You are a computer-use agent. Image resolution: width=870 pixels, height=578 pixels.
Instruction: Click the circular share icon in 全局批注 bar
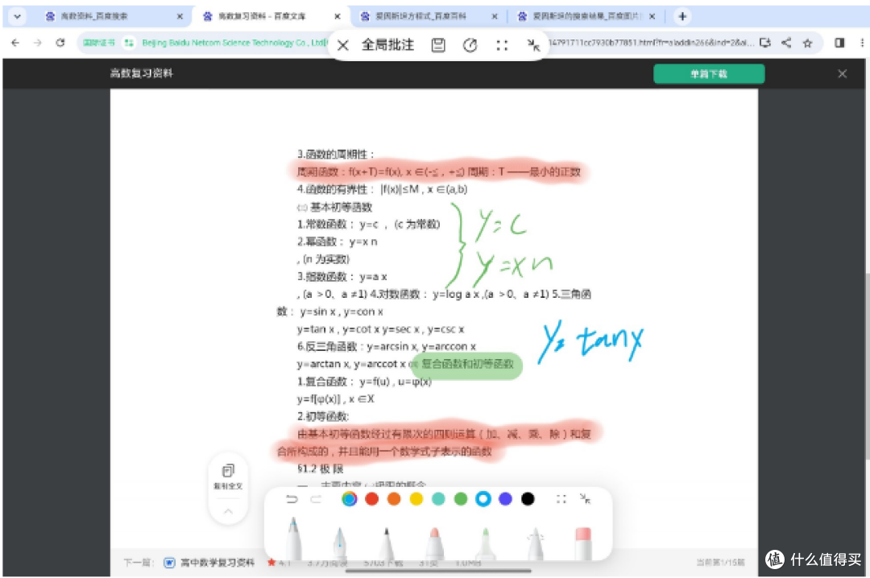470,45
